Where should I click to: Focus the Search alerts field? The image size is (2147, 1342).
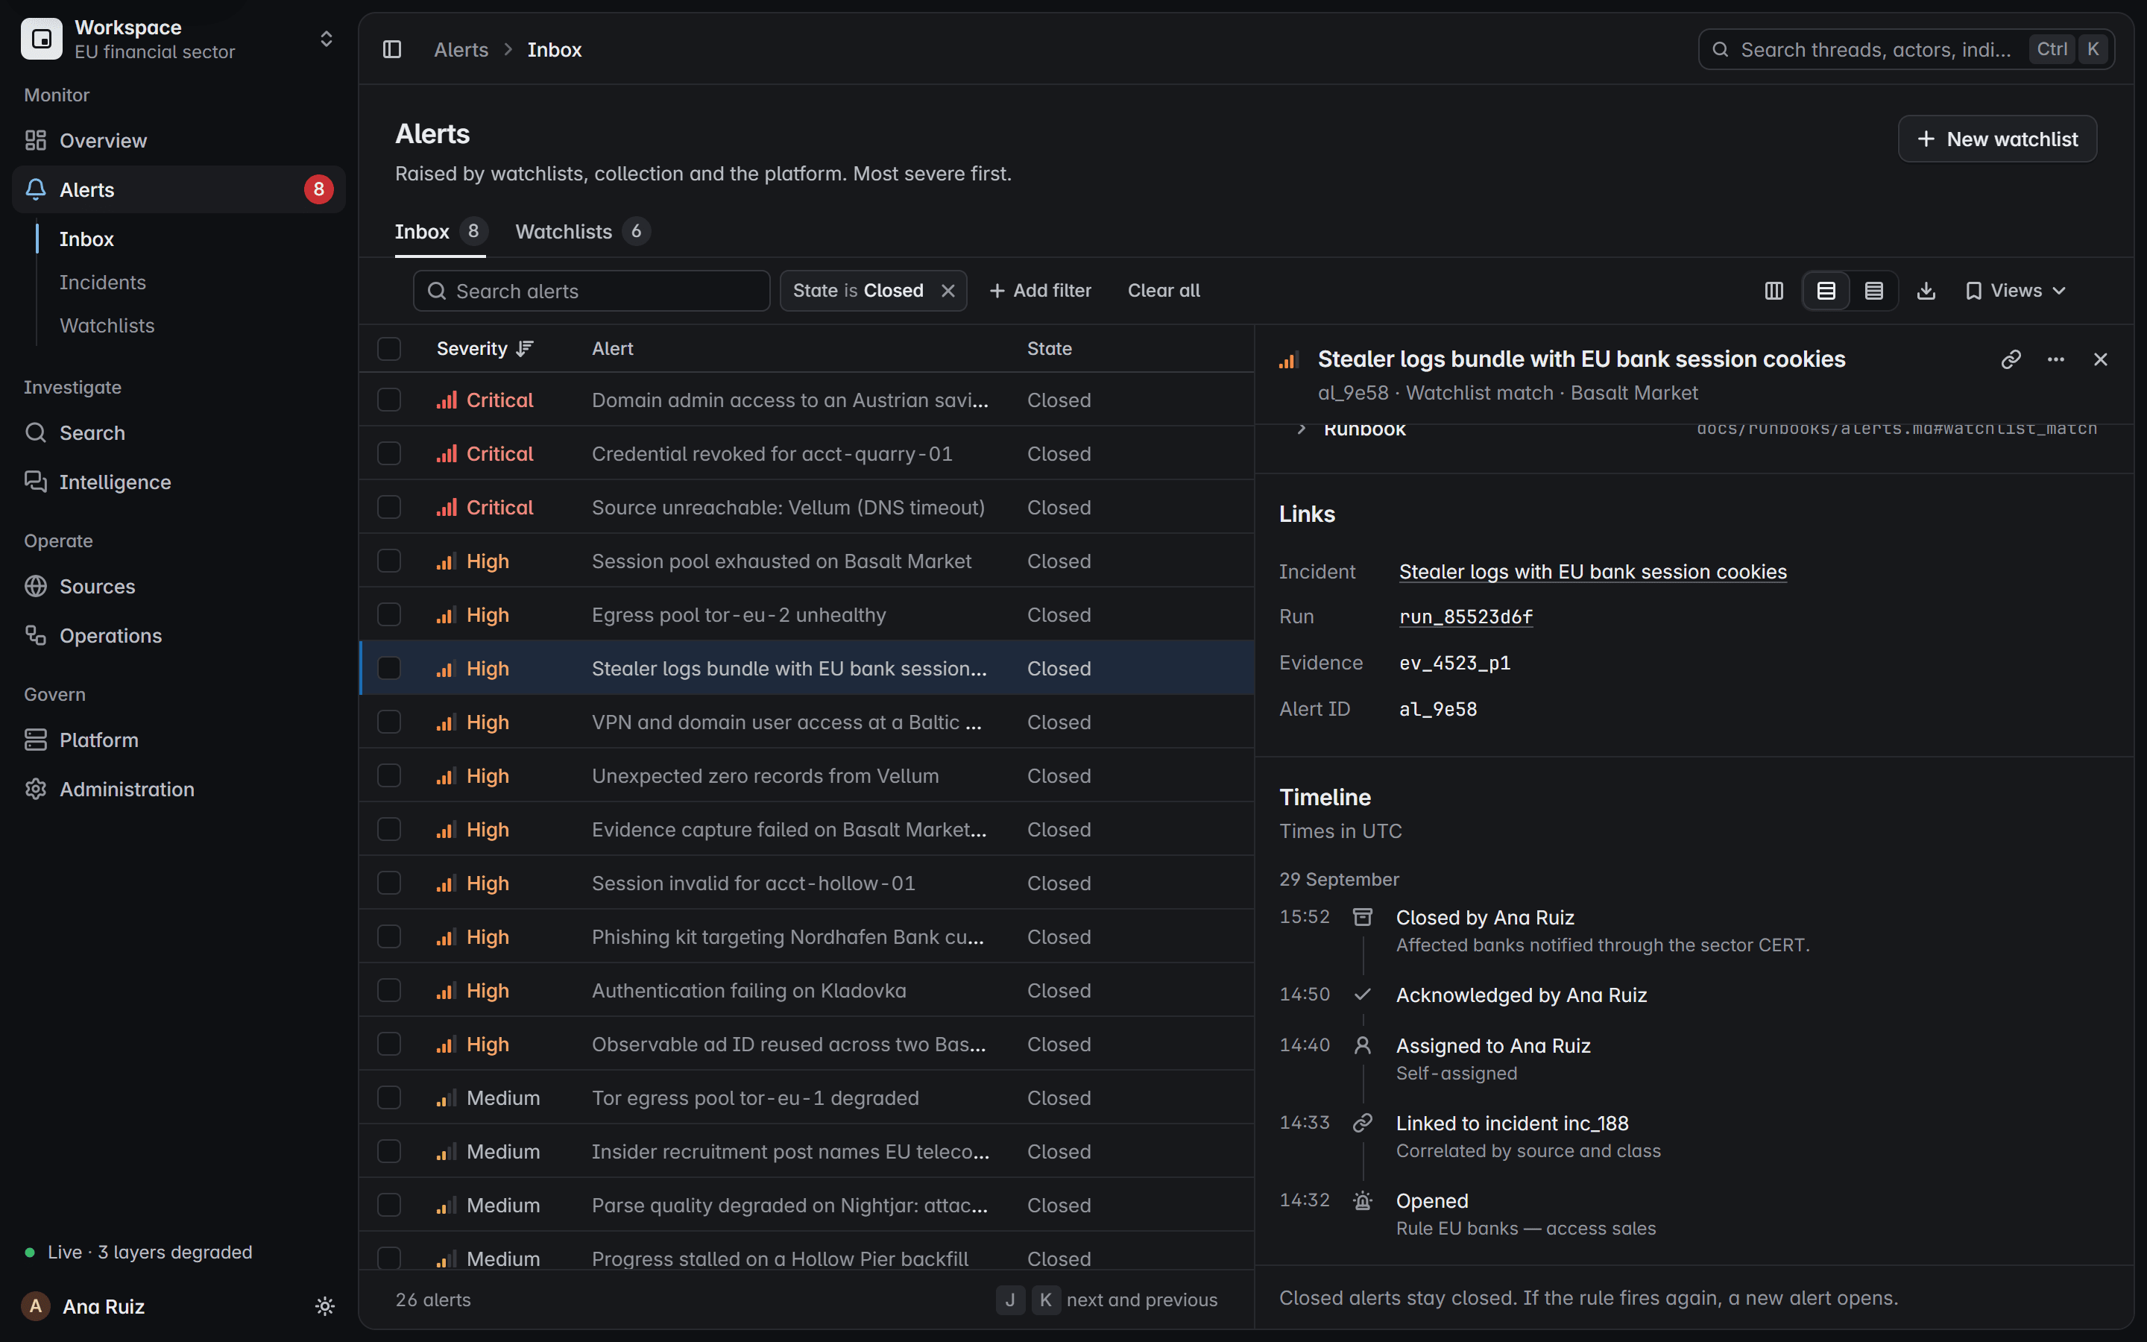591,291
